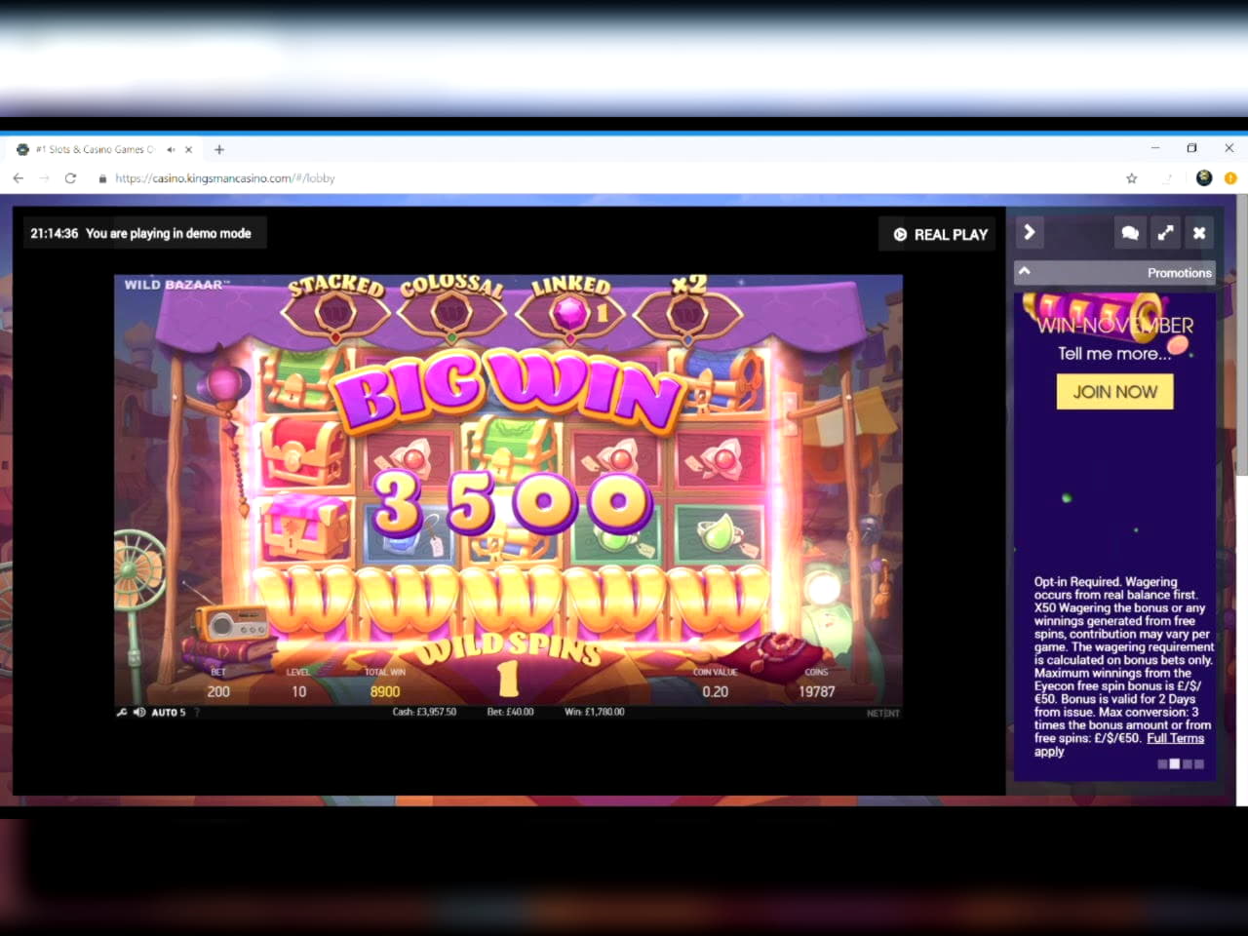Click the WIN-NOVEMBER promotion banner
The image size is (1248, 936).
(x=1114, y=325)
